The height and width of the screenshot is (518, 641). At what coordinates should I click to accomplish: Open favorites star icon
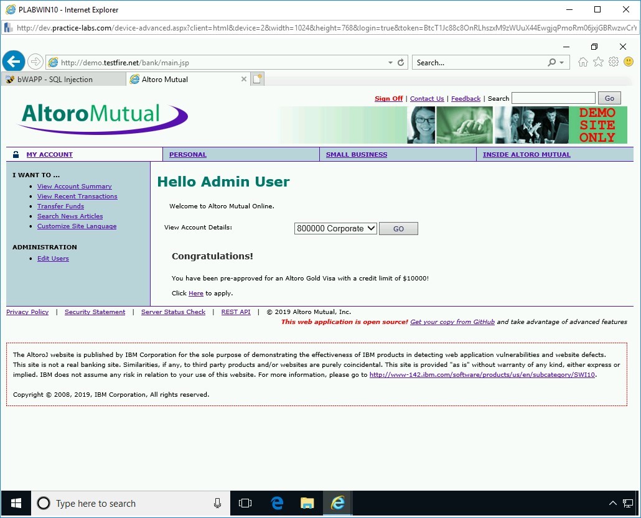click(x=598, y=62)
